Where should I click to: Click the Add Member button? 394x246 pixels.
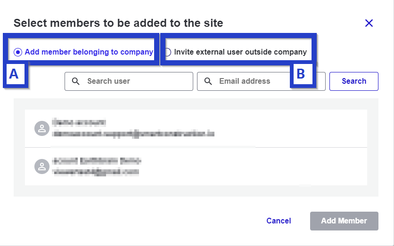(344, 221)
